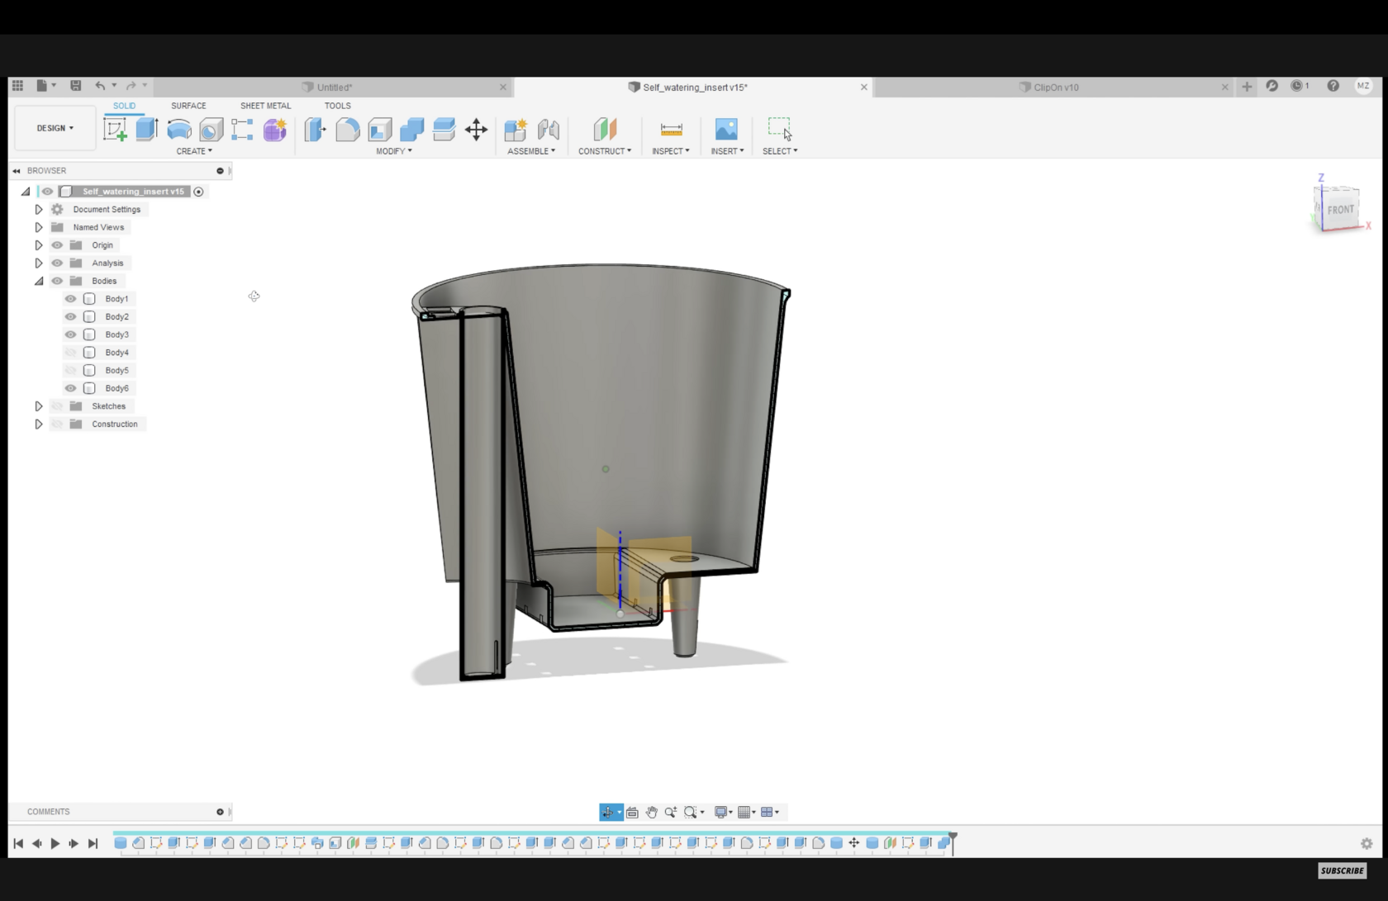Show the hidden Body5
The height and width of the screenshot is (901, 1388).
[x=70, y=371]
